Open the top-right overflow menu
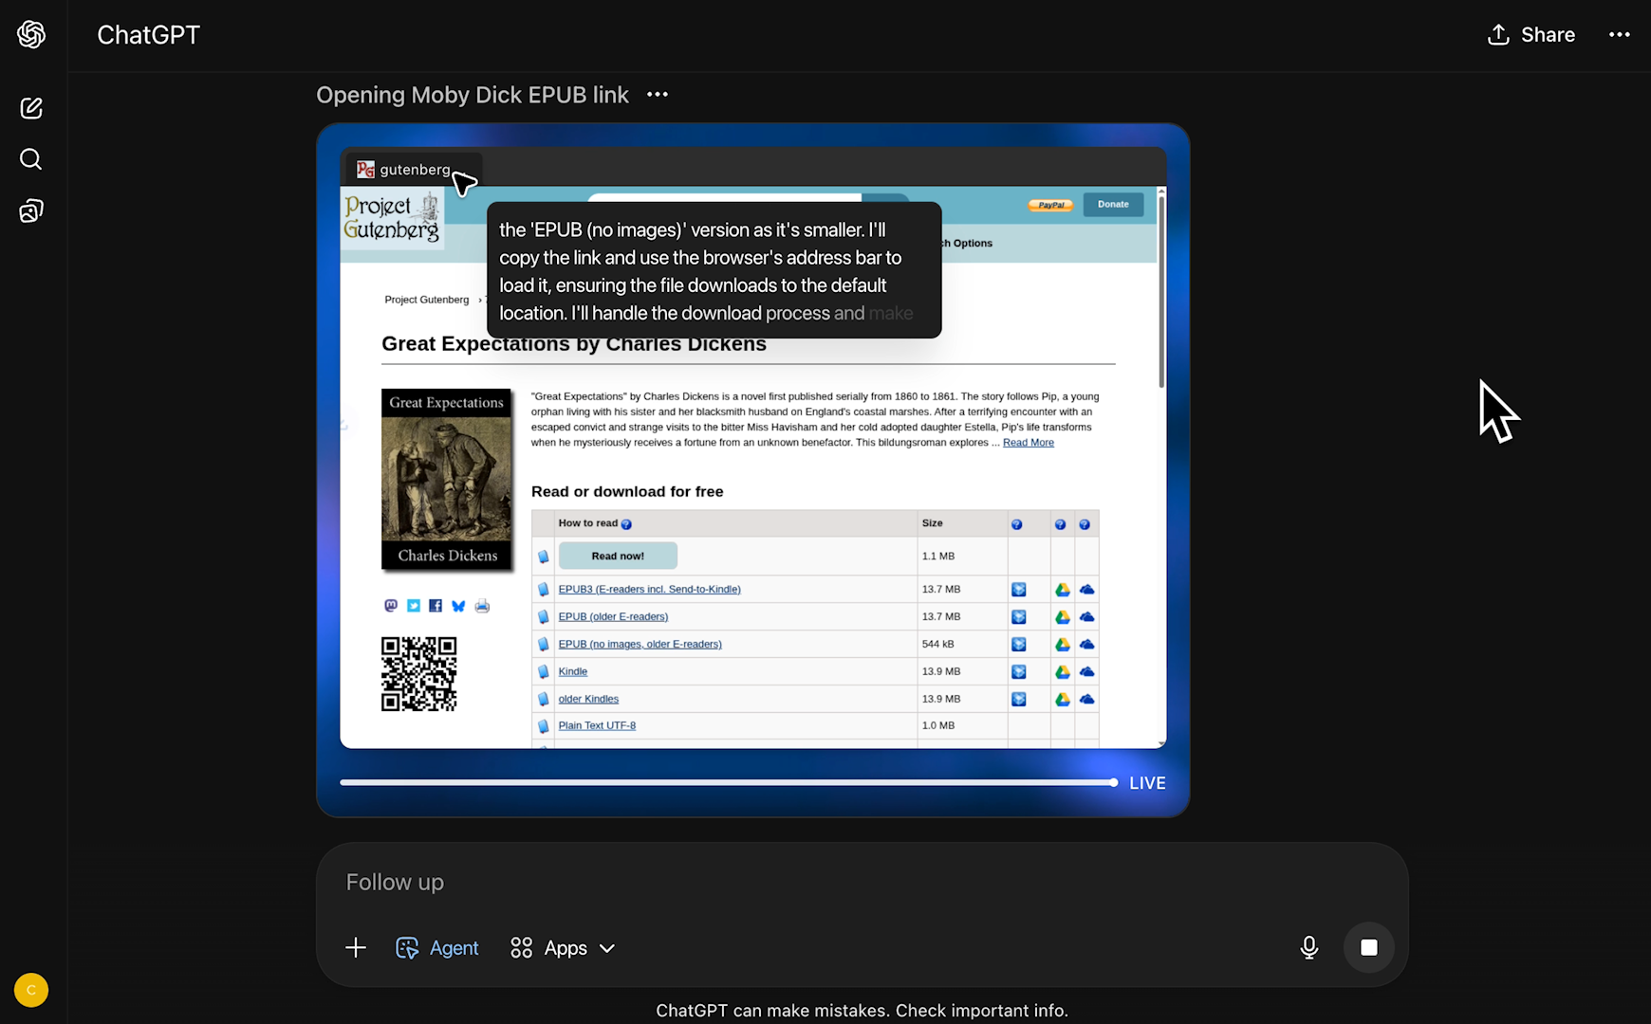The image size is (1651, 1024). click(1620, 34)
